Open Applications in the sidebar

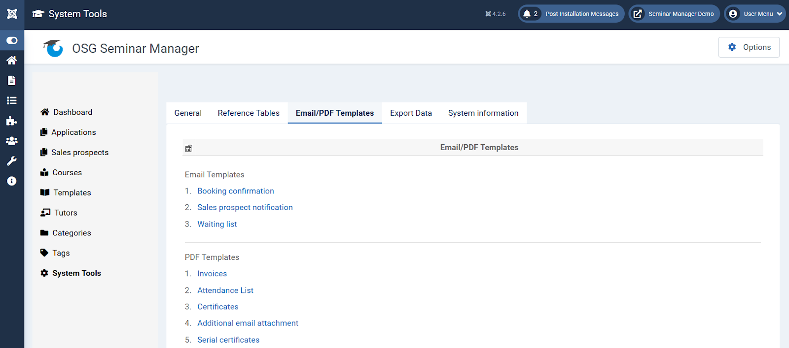tap(68, 132)
